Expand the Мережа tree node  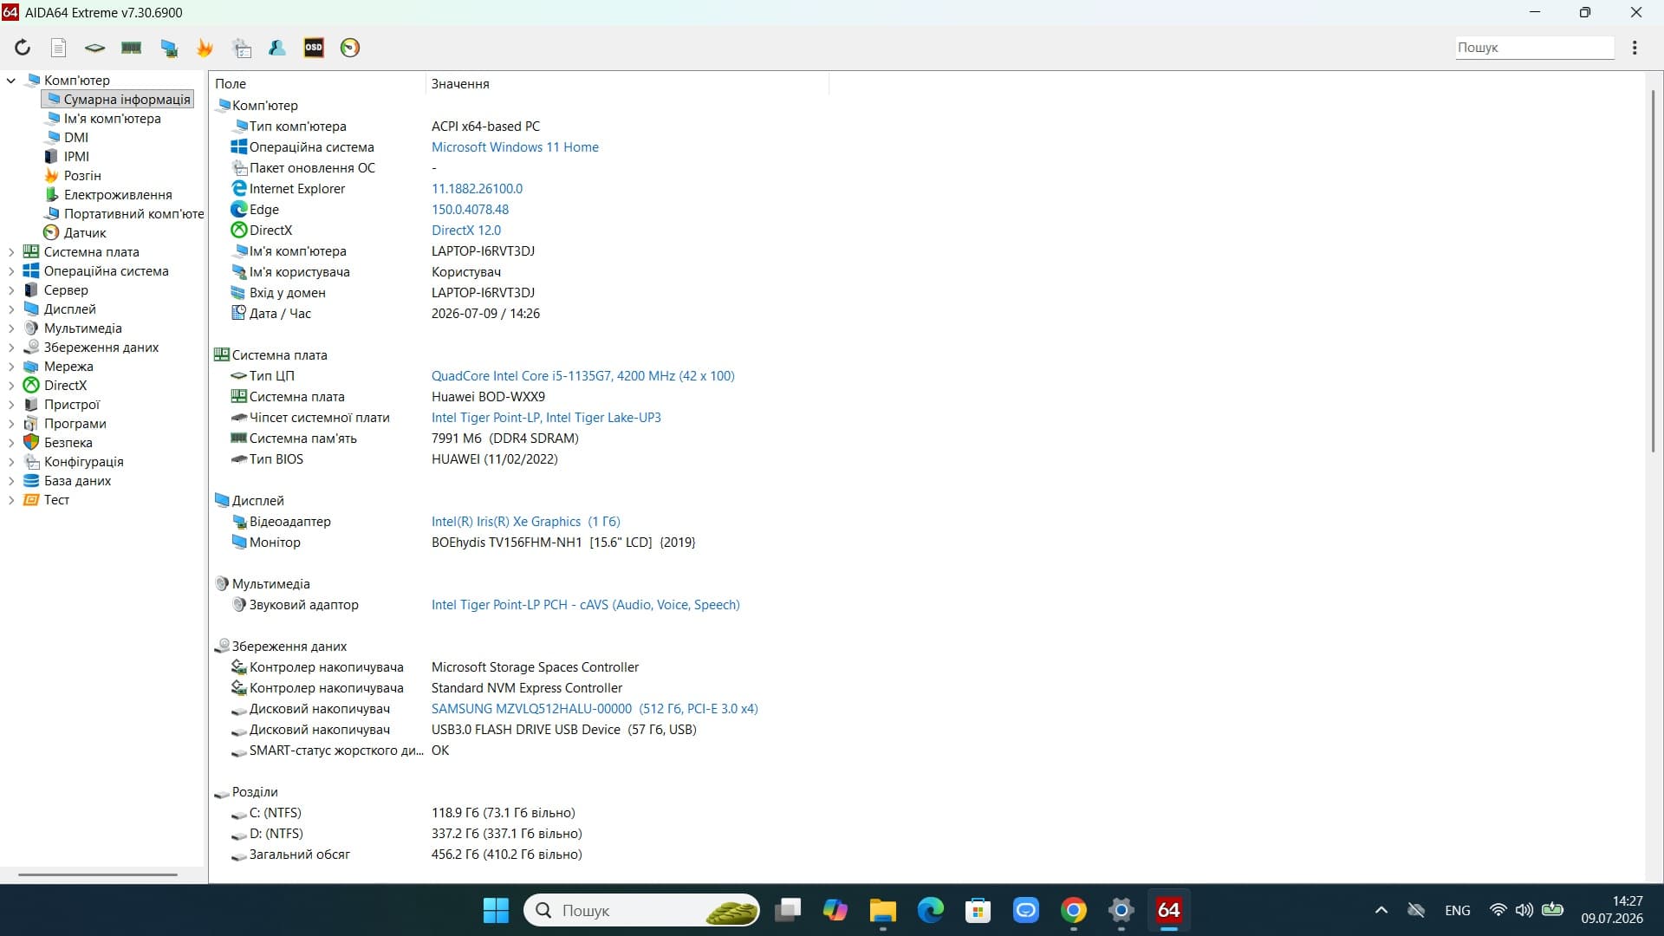(x=11, y=367)
